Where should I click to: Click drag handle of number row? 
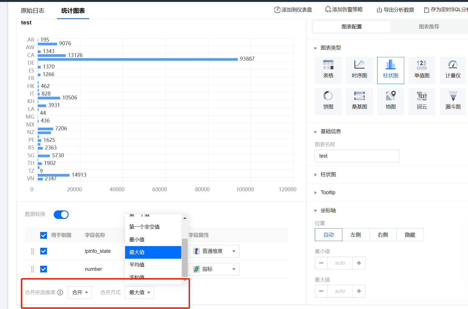[33, 269]
